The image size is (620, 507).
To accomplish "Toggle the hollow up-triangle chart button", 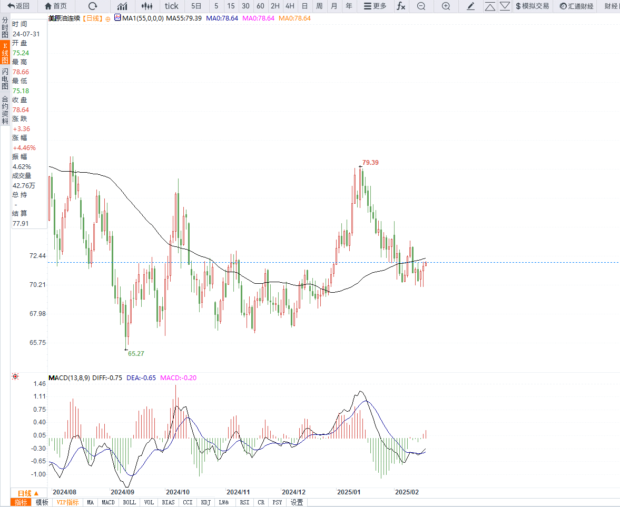I will click(x=490, y=6).
